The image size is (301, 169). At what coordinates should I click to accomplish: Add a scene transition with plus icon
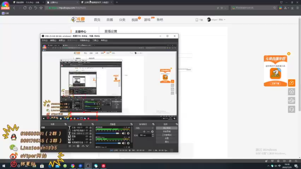click(144, 132)
